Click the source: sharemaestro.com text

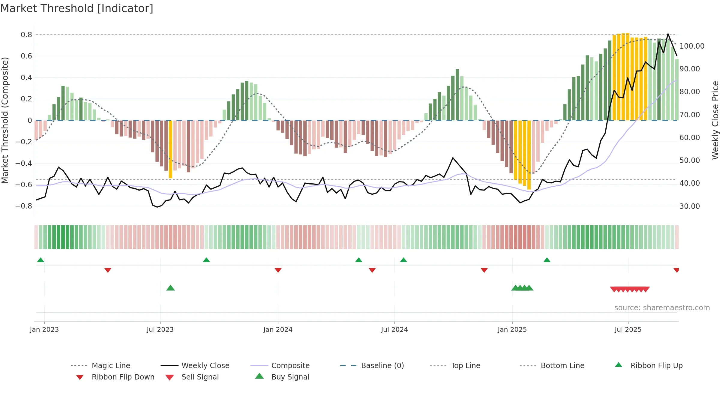[662, 308]
